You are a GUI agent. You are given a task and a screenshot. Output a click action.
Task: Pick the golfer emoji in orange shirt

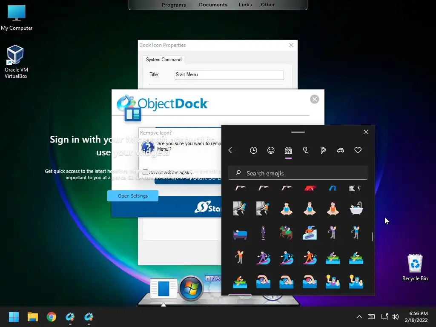[240, 258]
